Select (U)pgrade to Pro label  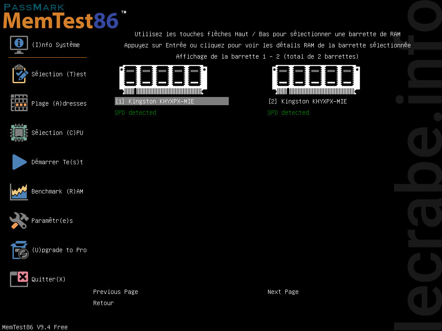59,250
